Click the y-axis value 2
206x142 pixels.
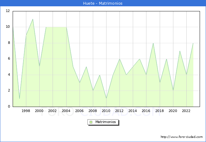tap(9, 91)
